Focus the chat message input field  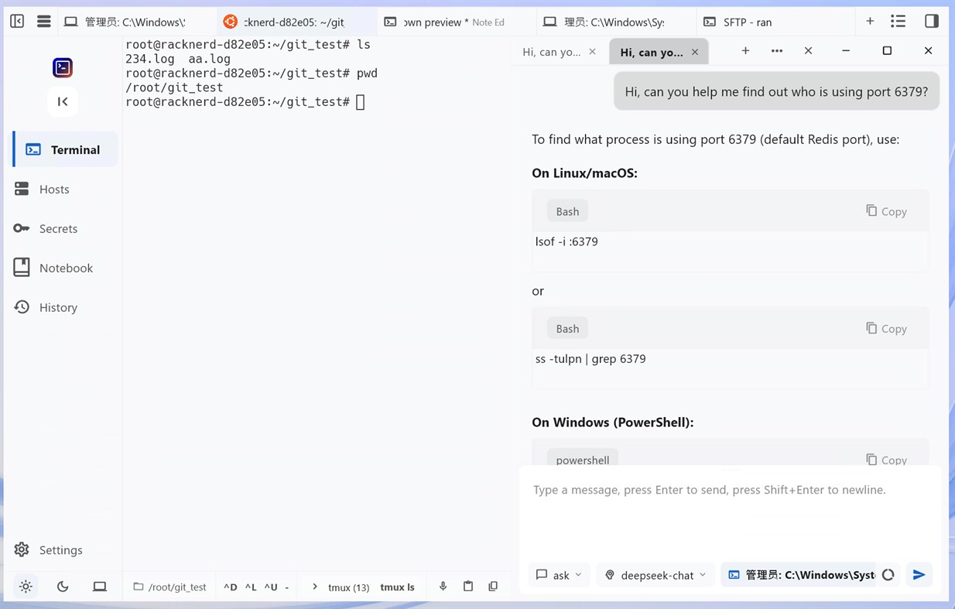coord(730,511)
